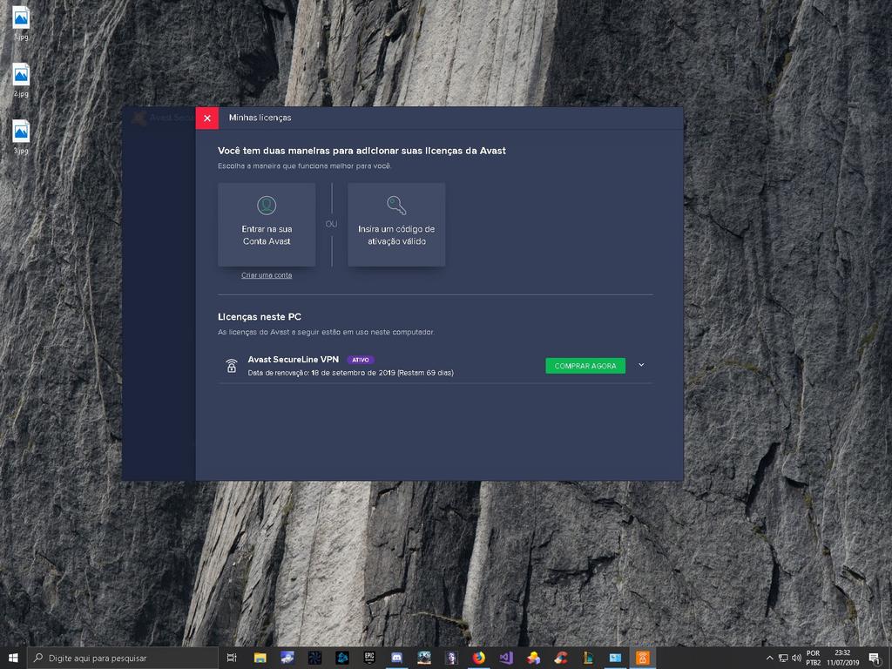
Task: Click the taskbar search box
Action: [123, 658]
